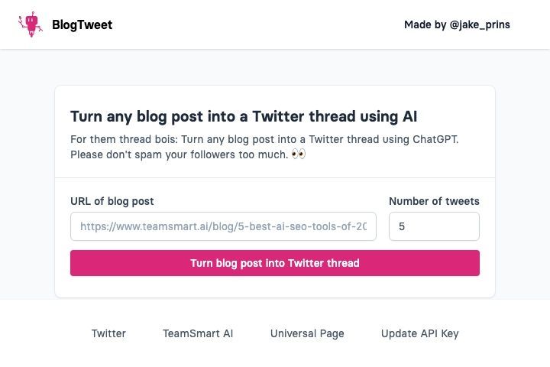Click the Number of tweets label
Viewport: 550px width, 367px height.
click(x=434, y=201)
